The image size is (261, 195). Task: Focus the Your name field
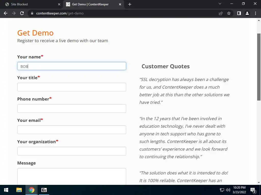coord(72,66)
